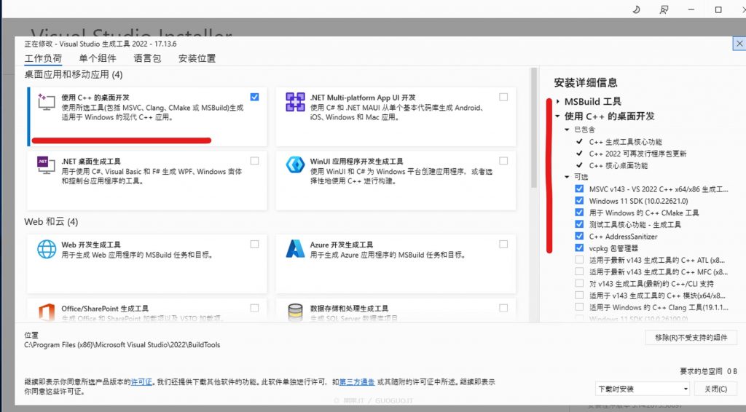Click the Azure build tools icon
Viewport: 746px width, 412px height.
(295, 248)
